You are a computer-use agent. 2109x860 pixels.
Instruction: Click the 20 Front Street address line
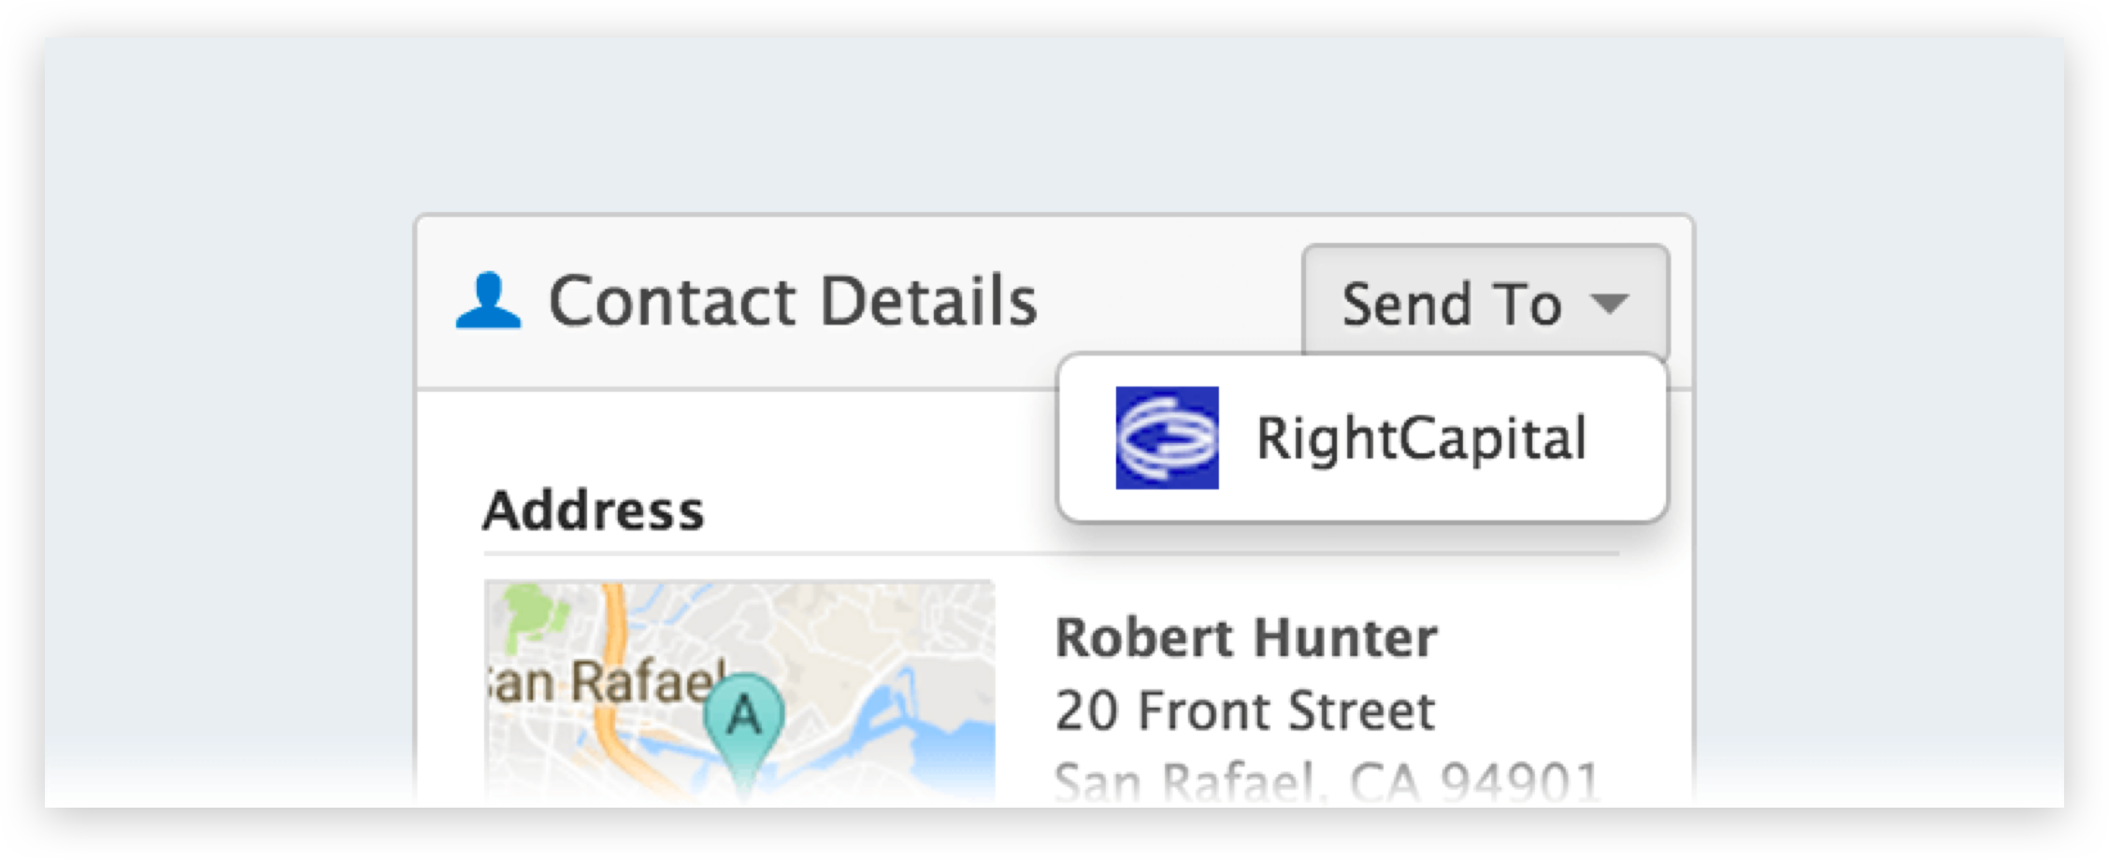tap(1243, 710)
